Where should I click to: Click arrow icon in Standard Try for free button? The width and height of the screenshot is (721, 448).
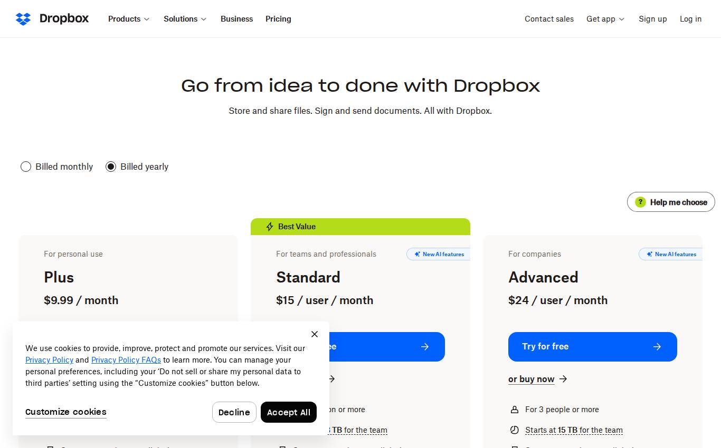click(x=425, y=347)
